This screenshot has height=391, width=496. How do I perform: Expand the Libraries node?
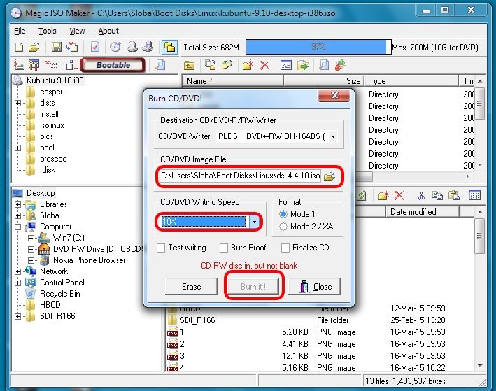17,204
